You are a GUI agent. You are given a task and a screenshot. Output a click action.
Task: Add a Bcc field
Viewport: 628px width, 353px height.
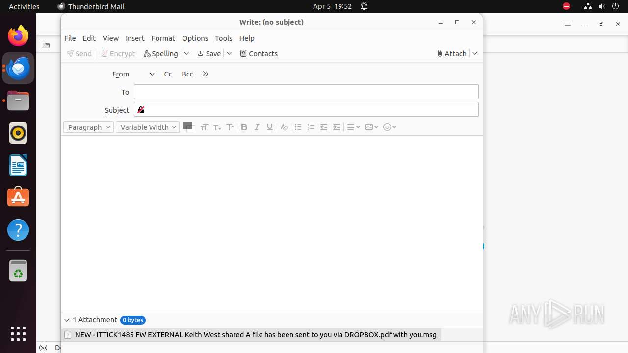[187, 74]
